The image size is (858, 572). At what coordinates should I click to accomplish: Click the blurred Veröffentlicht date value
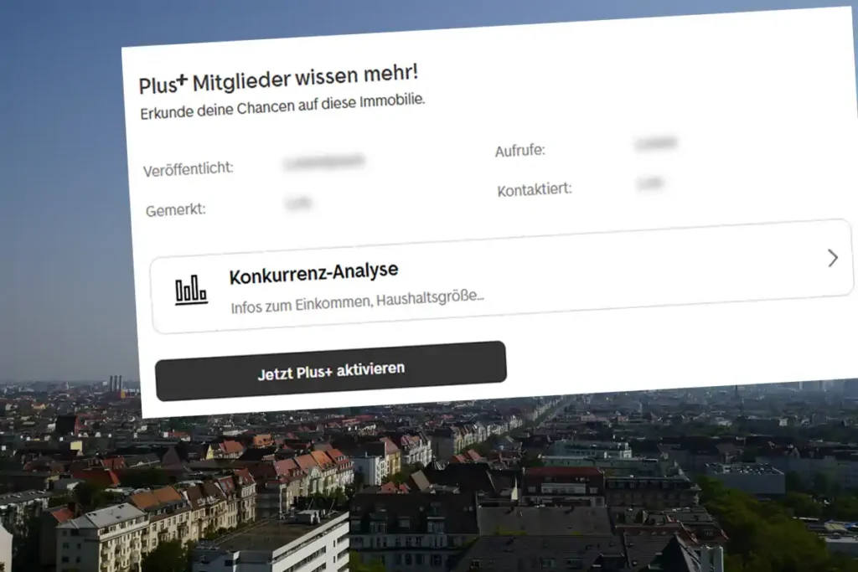(323, 162)
